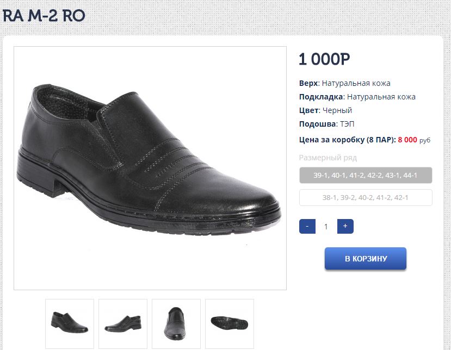Viewport: 451px width, 350px height.
Task: Click the Верх: Натуральная кожа line
Action: [344, 83]
